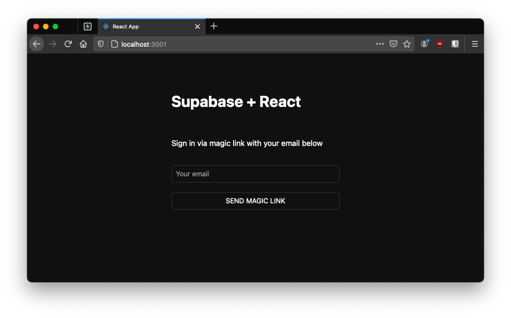Bookmark this page via the star icon
Viewport: 511px width, 318px height.
(x=407, y=43)
